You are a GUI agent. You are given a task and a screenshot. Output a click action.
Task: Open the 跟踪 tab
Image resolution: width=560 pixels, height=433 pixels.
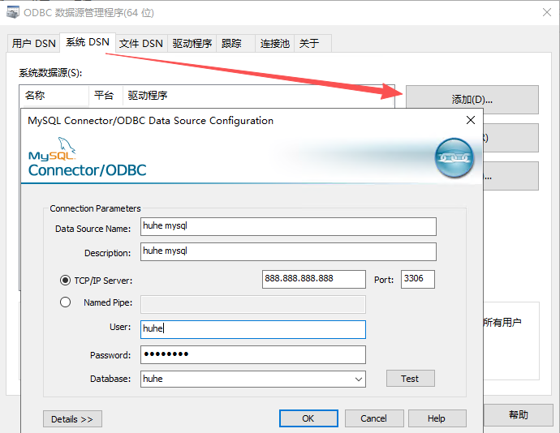232,44
